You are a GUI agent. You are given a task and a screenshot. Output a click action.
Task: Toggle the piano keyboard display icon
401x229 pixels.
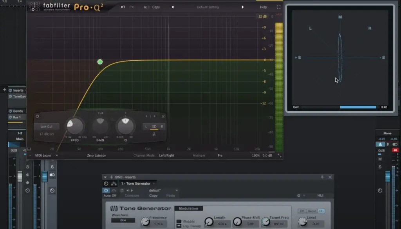pyautogui.click(x=29, y=149)
